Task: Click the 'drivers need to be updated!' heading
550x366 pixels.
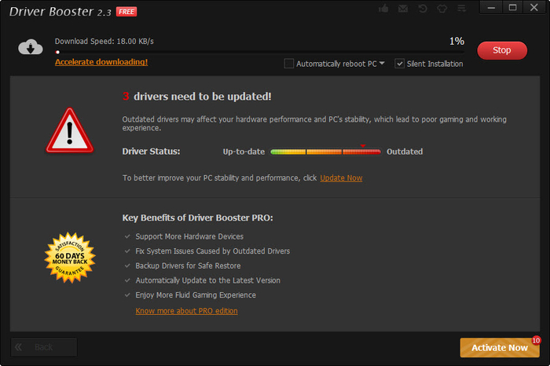Action: pyautogui.click(x=203, y=97)
